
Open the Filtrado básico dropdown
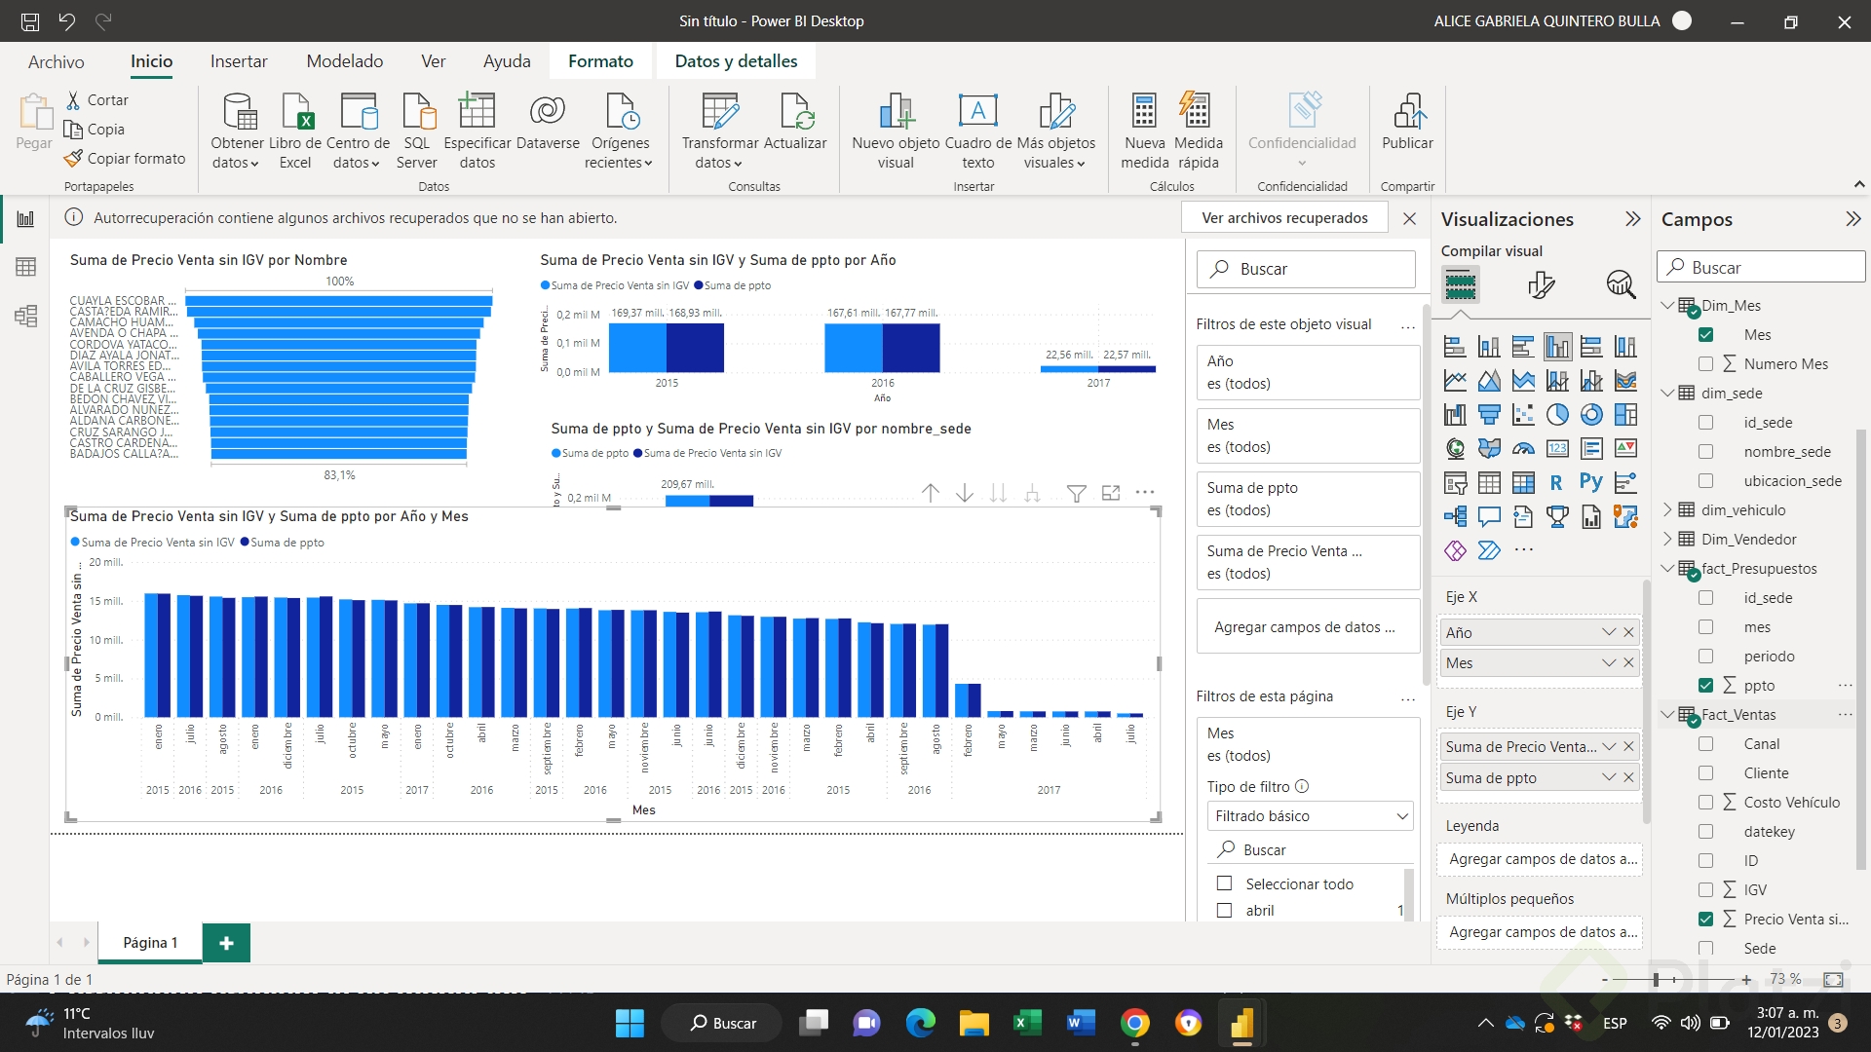pyautogui.click(x=1309, y=816)
